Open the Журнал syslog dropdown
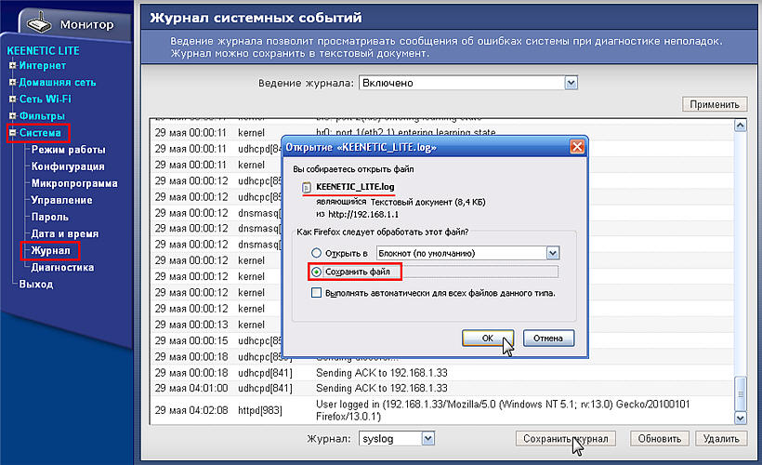762x465 pixels. click(427, 438)
